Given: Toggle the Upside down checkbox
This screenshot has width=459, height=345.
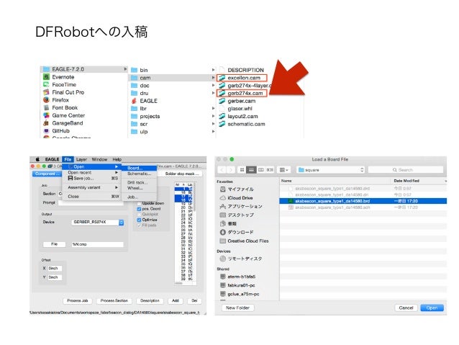Looking at the screenshot, I should pyautogui.click(x=140, y=203).
